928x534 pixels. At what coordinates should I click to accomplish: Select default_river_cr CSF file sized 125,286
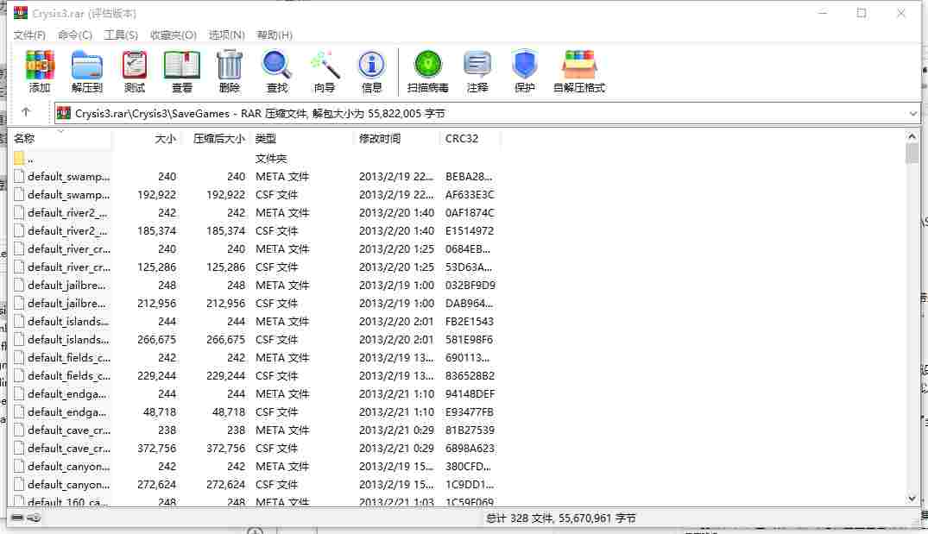click(255, 267)
